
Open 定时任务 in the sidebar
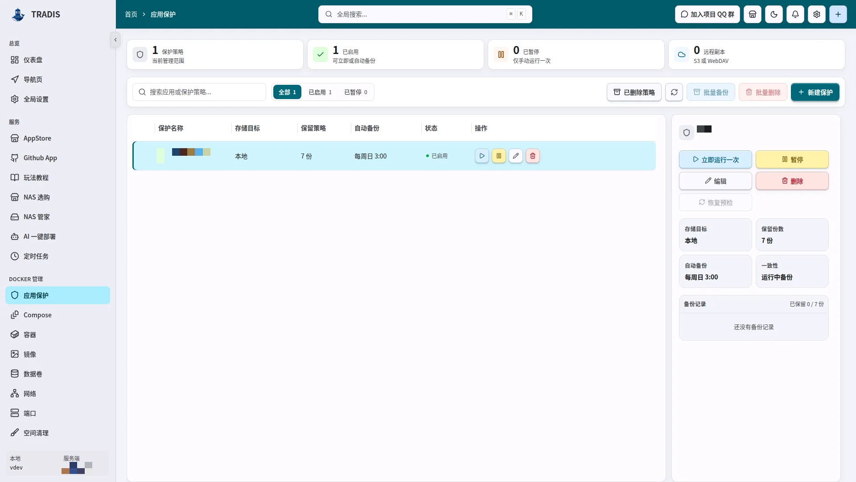[x=58, y=256]
